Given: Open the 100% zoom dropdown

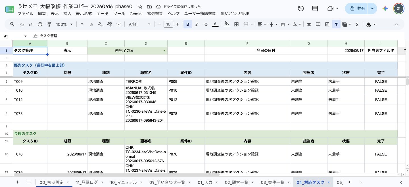Looking at the screenshot, I should [x=64, y=24].
